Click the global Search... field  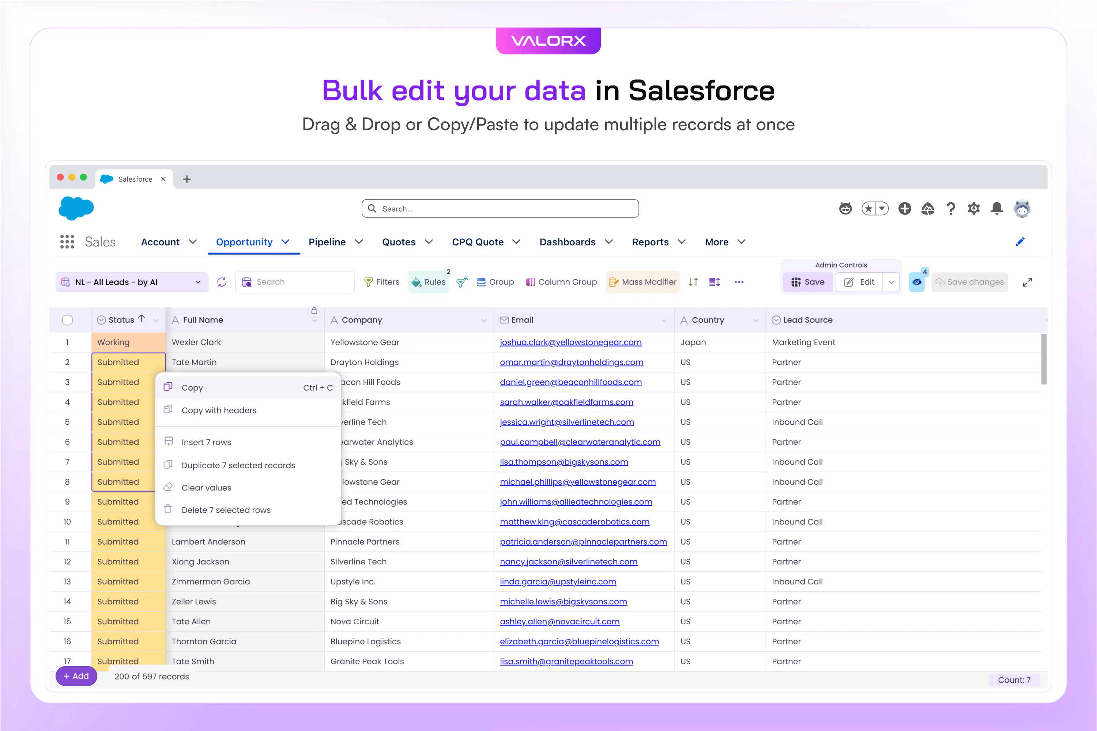pyautogui.click(x=500, y=208)
